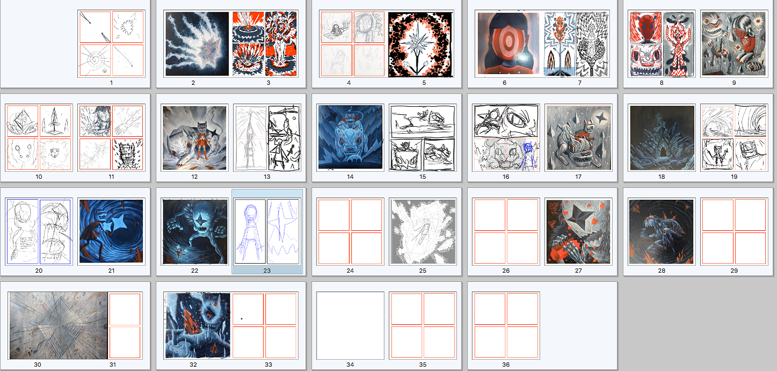The image size is (777, 371).
Task: Select page 29 thumbnail with empty frames
Action: 734,232
